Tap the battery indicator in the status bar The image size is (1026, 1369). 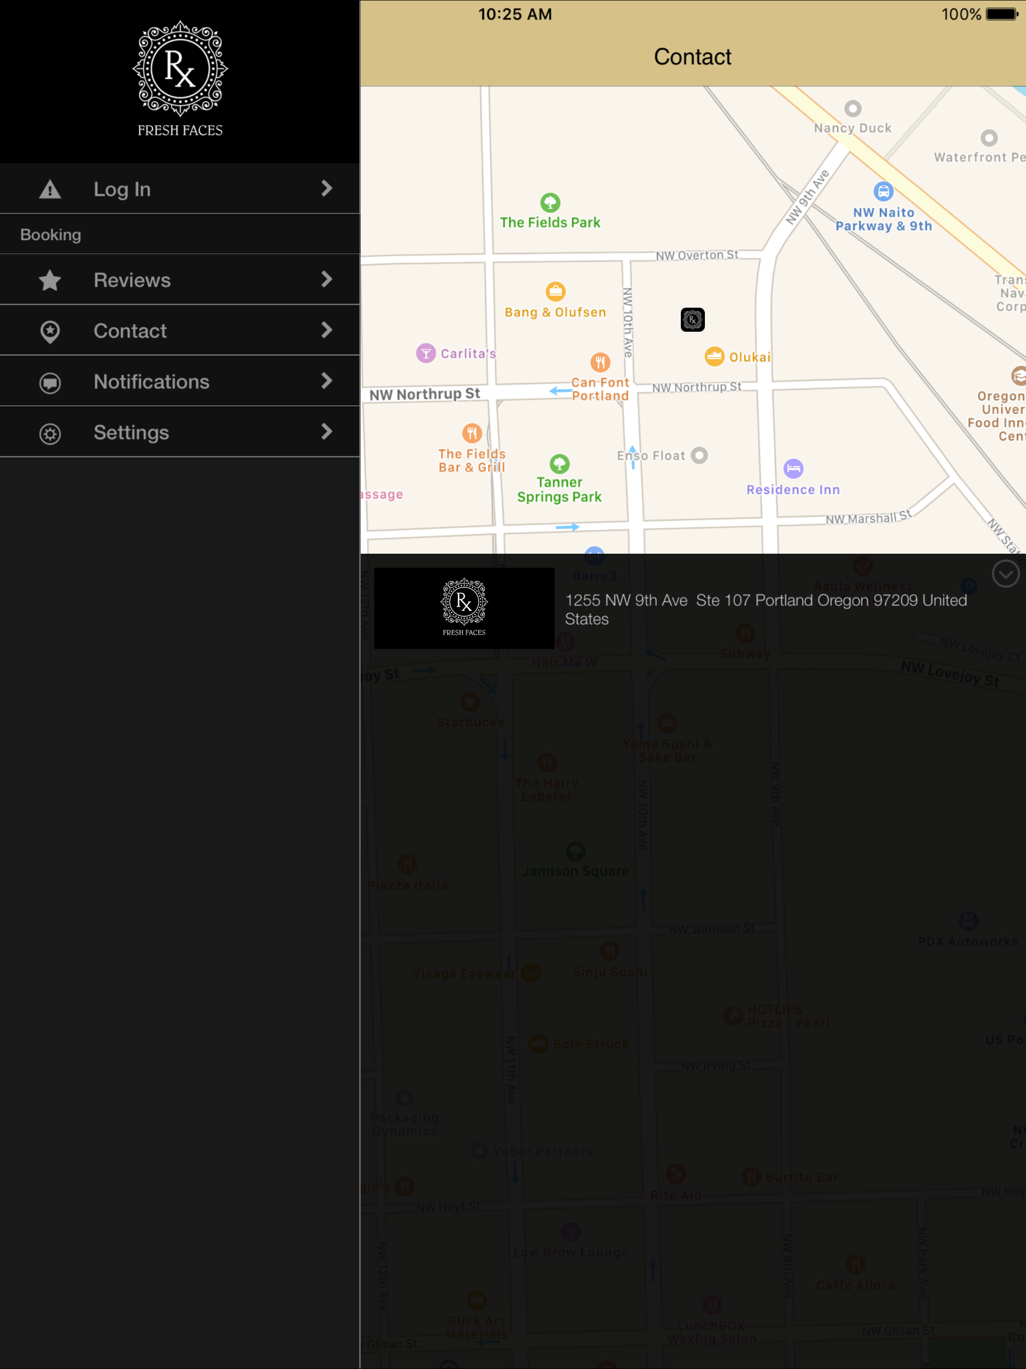tap(1002, 14)
